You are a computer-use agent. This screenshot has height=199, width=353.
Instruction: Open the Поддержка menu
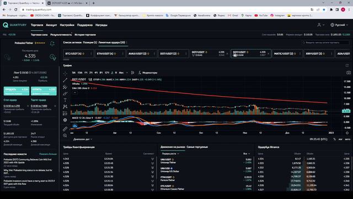(x=84, y=25)
